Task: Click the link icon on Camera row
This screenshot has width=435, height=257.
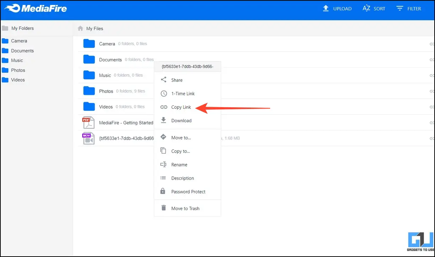Action: (432, 44)
